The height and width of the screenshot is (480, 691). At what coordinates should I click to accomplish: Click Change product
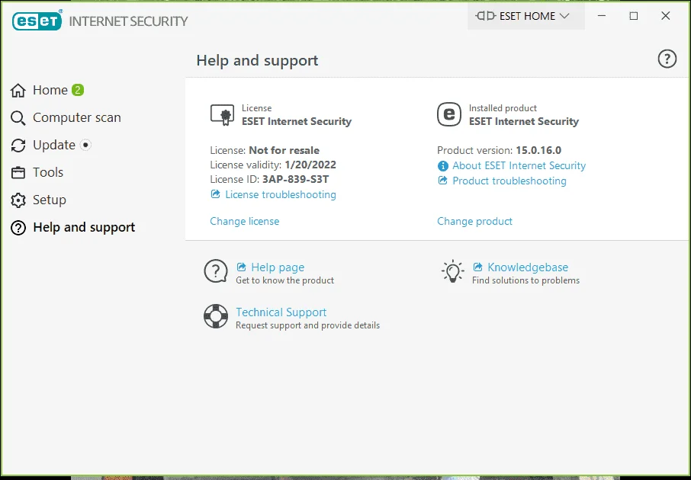[474, 221]
